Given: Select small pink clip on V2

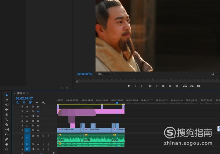Looking at the screenshot, I should pyautogui.click(x=72, y=125).
